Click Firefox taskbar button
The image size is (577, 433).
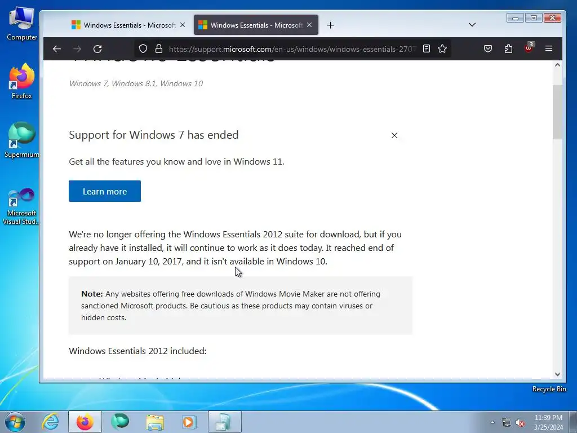(x=85, y=422)
